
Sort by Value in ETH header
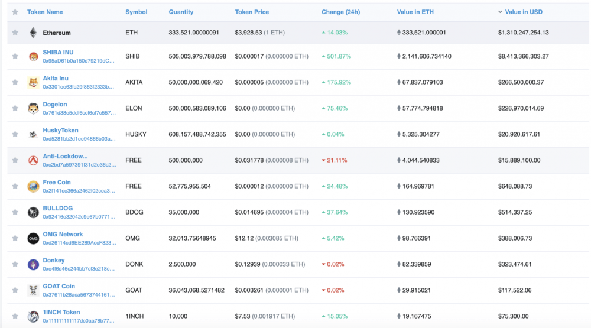tap(415, 12)
